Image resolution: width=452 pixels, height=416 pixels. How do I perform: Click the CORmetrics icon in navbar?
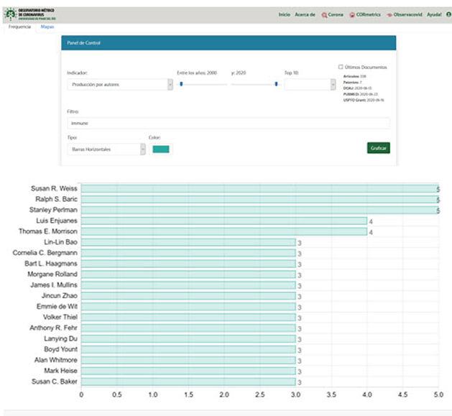tap(351, 15)
